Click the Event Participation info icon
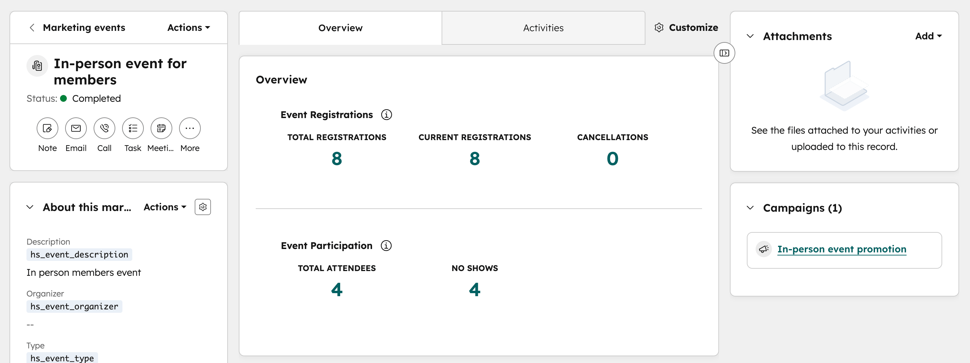The height and width of the screenshot is (363, 970). [x=386, y=246]
